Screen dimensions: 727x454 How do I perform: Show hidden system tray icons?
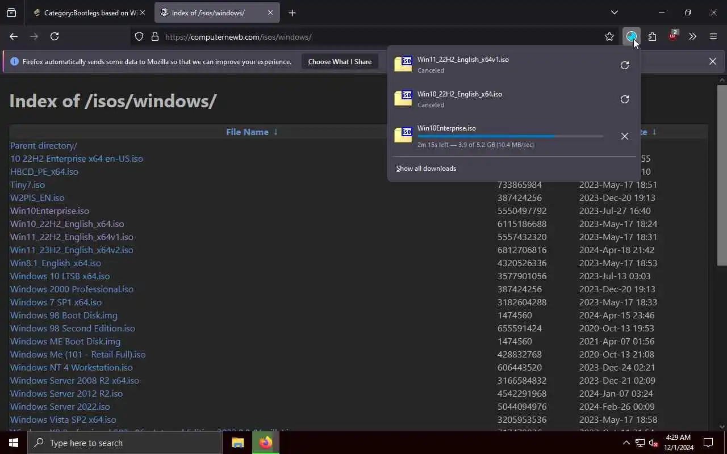click(626, 443)
